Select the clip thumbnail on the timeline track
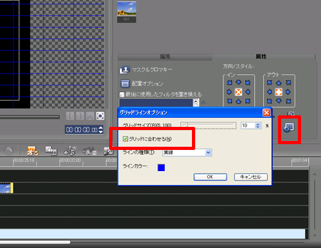The height and width of the screenshot is (248, 321). [6, 188]
